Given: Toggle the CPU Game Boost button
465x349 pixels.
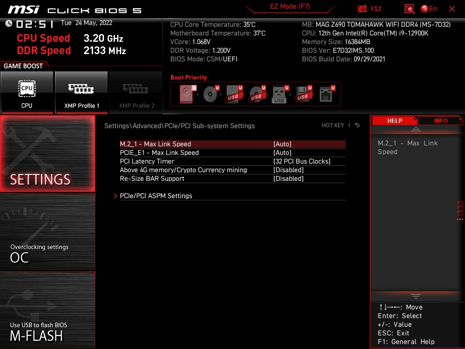Looking at the screenshot, I should [27, 92].
